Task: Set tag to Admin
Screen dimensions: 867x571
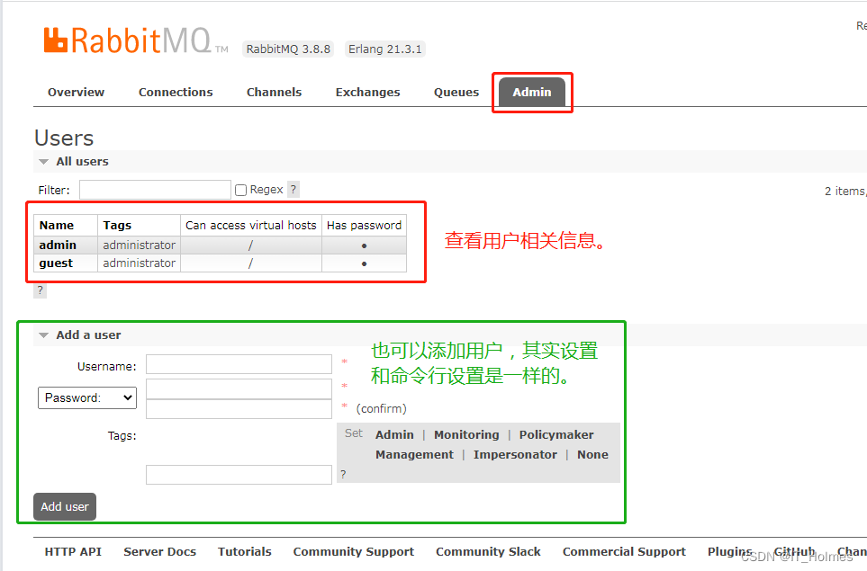Action: click(x=394, y=434)
